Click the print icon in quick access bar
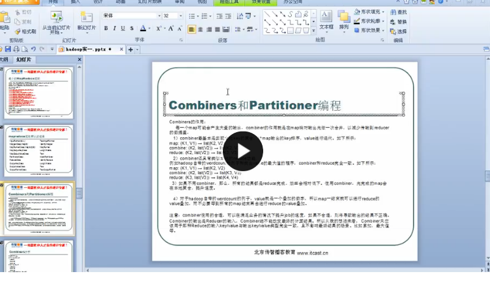Screen dimensions: 490x287 [16, 49]
